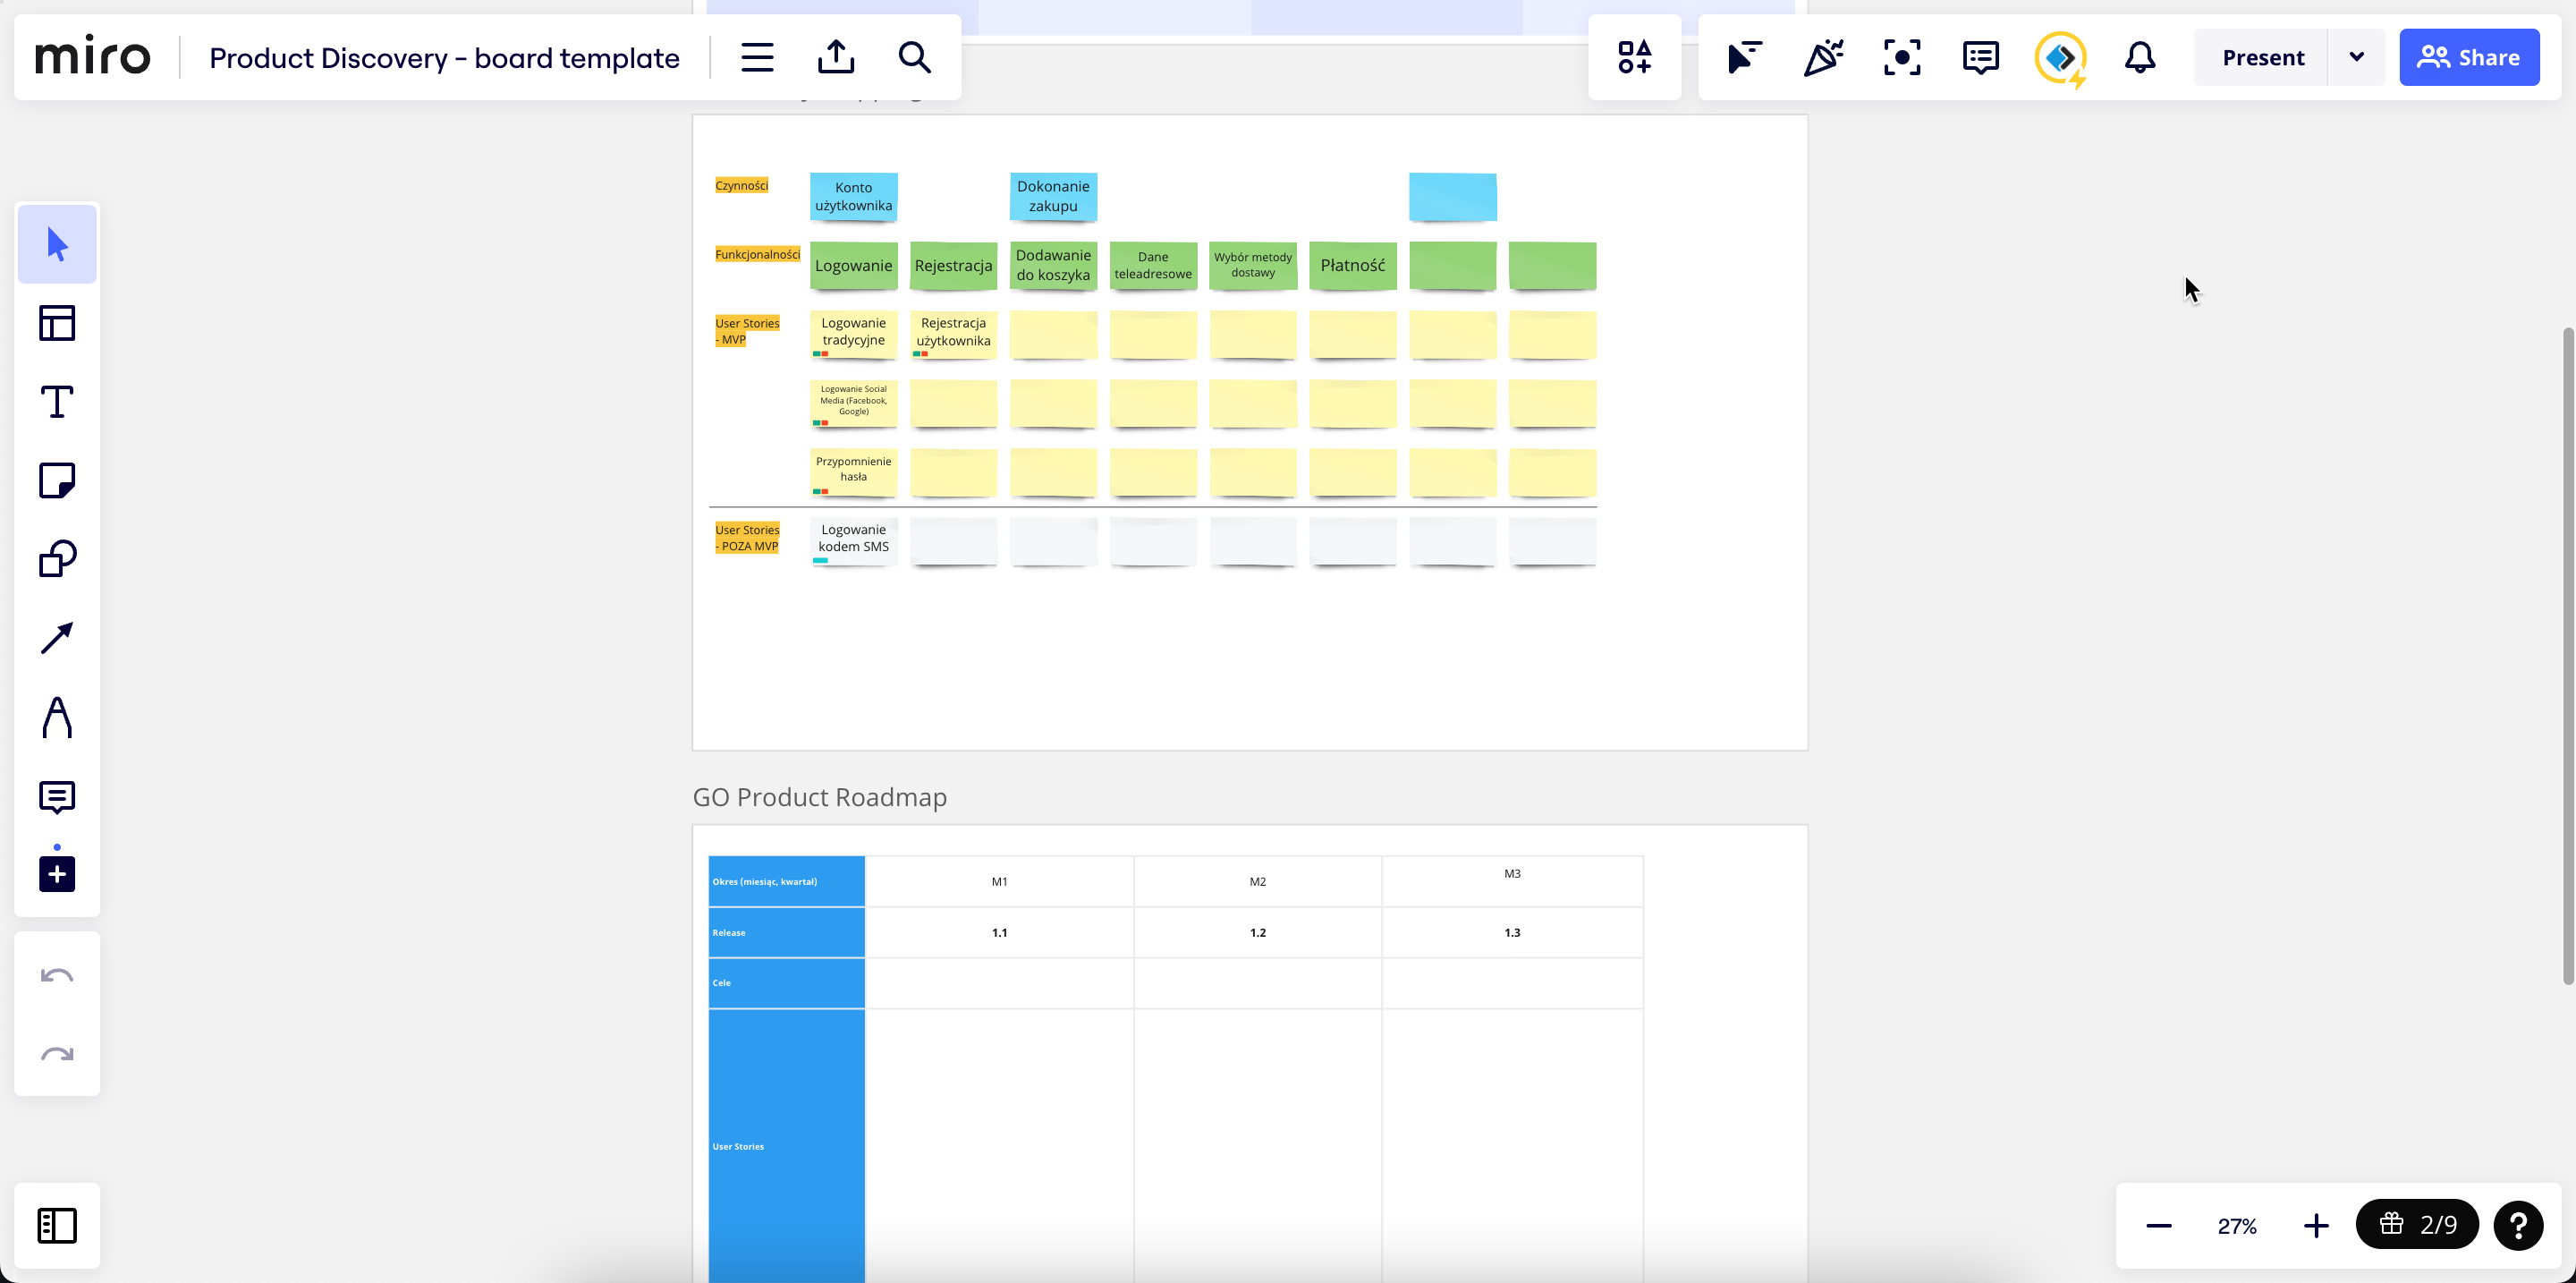Open the board title Product Discovery
This screenshot has height=1283, width=2576.
[x=444, y=57]
